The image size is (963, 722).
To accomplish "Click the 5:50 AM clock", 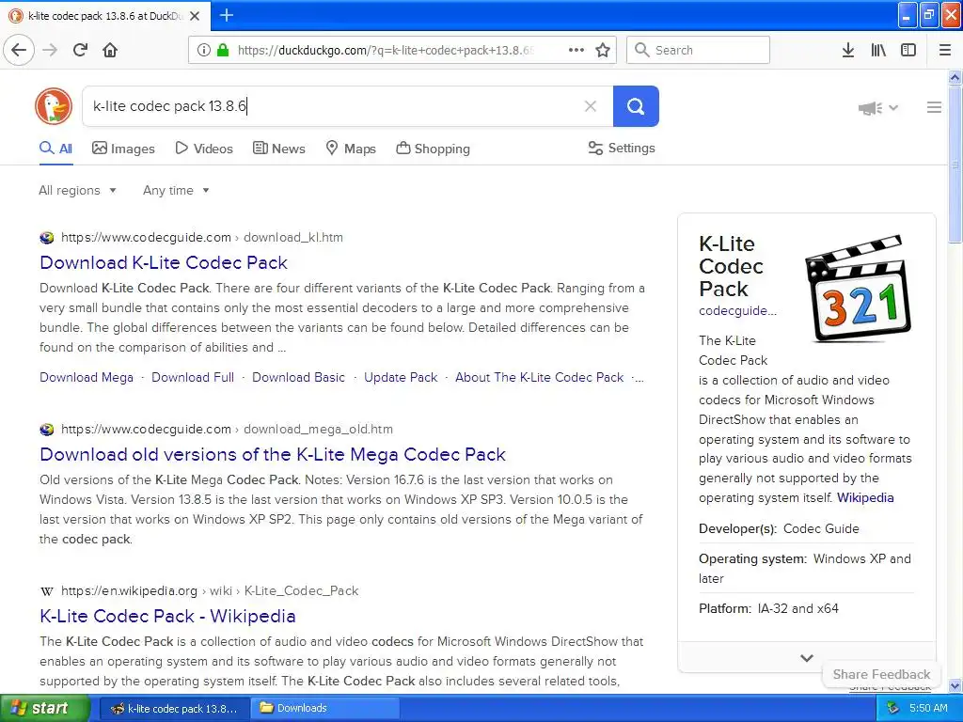I will click(x=928, y=708).
